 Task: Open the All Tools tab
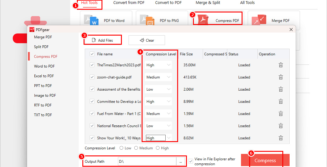pos(247,3)
